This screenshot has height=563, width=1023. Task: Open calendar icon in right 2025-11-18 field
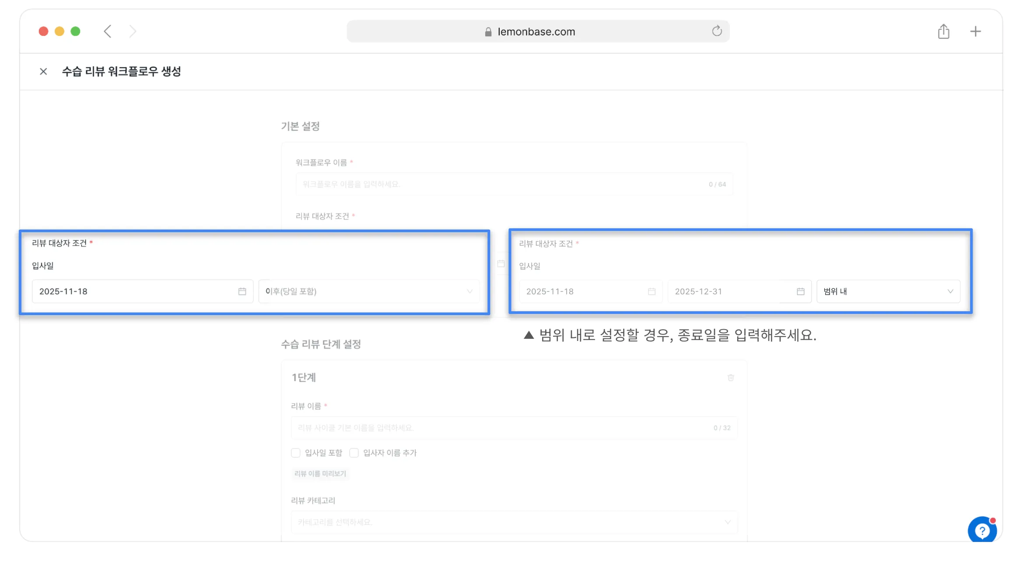click(652, 292)
